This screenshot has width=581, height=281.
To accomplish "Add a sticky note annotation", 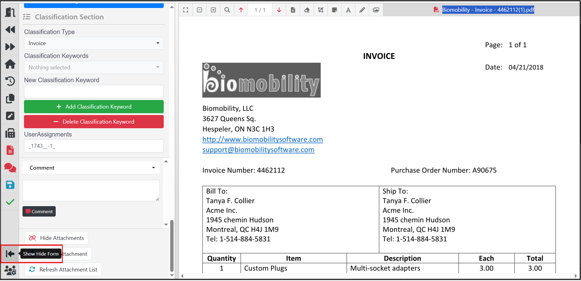I will [335, 10].
